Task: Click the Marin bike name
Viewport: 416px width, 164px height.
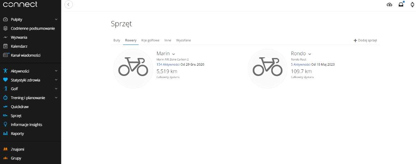Action: coord(163,54)
